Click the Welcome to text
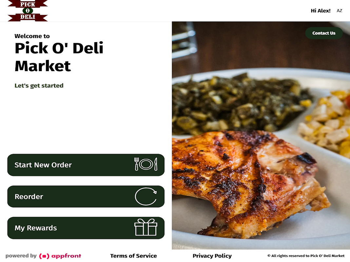The width and height of the screenshot is (350, 262). pyautogui.click(x=32, y=36)
